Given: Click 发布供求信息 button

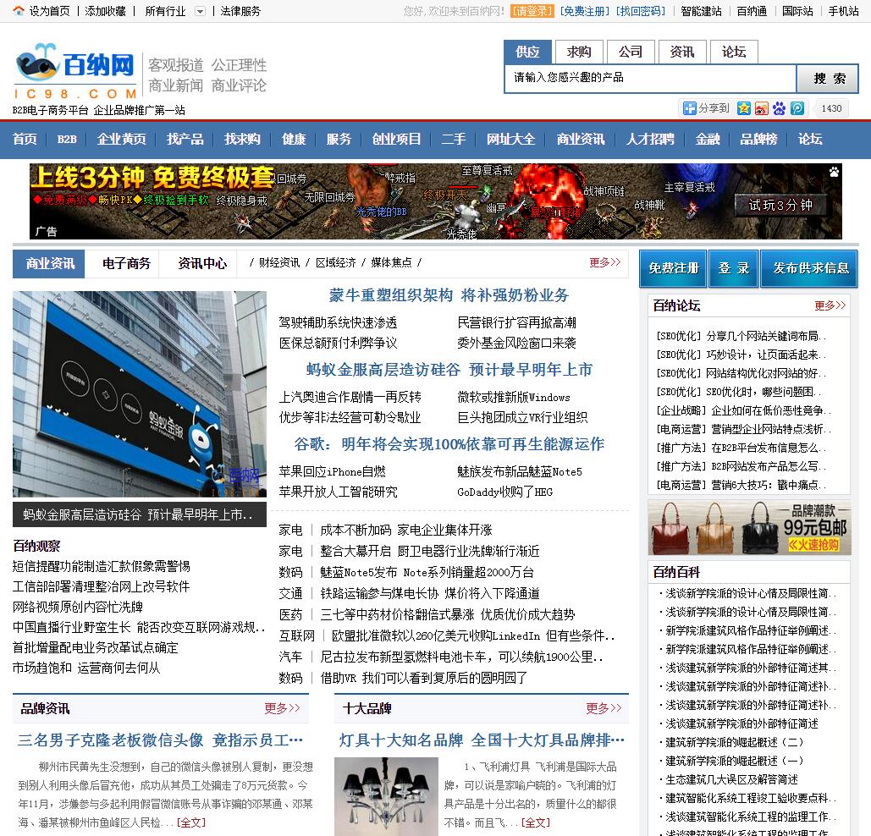Looking at the screenshot, I should point(810,269).
